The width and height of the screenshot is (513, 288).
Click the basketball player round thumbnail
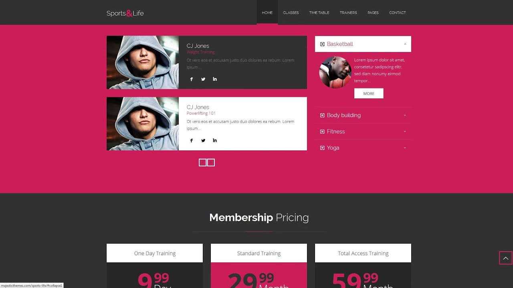(x=335, y=72)
